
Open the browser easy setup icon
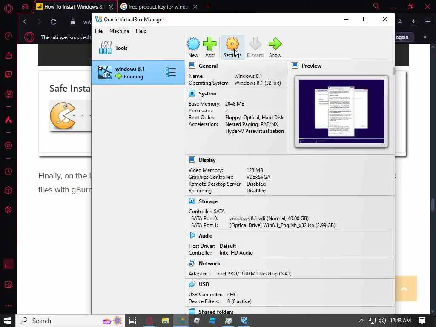(427, 22)
